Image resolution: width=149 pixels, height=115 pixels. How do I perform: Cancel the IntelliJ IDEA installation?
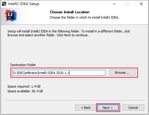click(133, 108)
